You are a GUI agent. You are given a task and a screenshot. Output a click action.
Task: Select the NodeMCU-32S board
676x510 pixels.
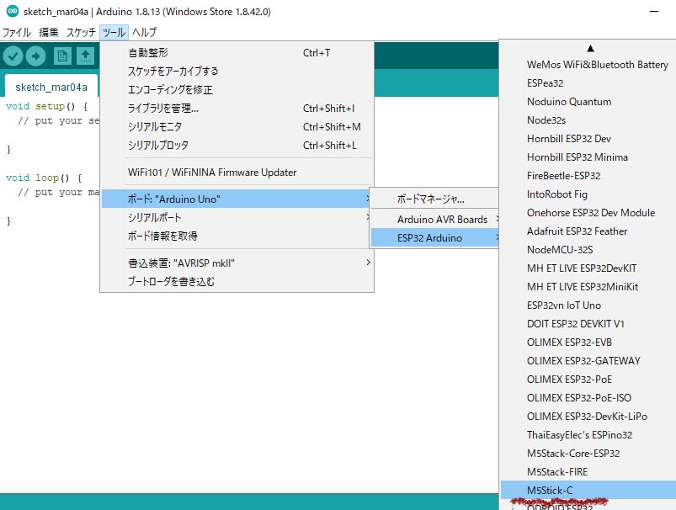[x=588, y=250]
